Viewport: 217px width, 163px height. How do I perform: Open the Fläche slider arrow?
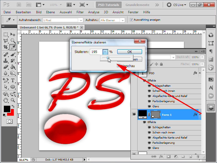(x=202, y=64)
